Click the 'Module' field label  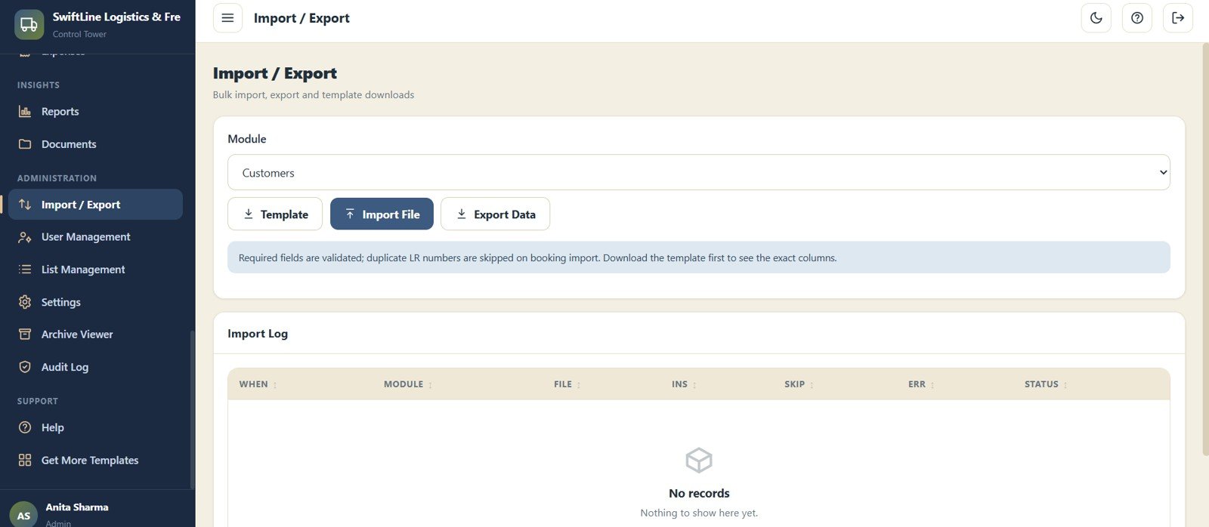click(247, 139)
